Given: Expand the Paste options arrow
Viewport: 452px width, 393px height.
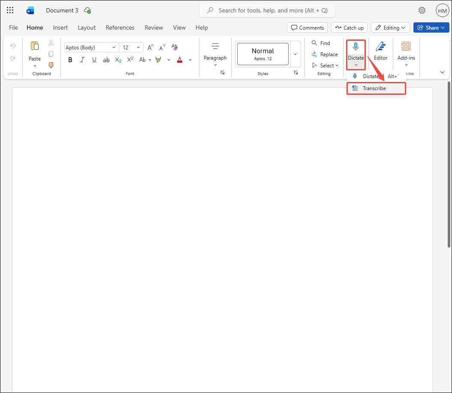Looking at the screenshot, I should tap(35, 66).
